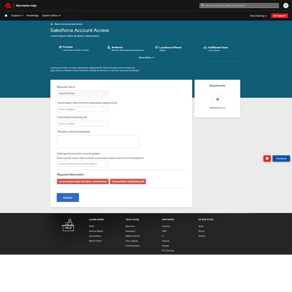This screenshot has height=292, width=292.
Task: Open GWS partners link
Action: pyautogui.click(x=164, y=231)
